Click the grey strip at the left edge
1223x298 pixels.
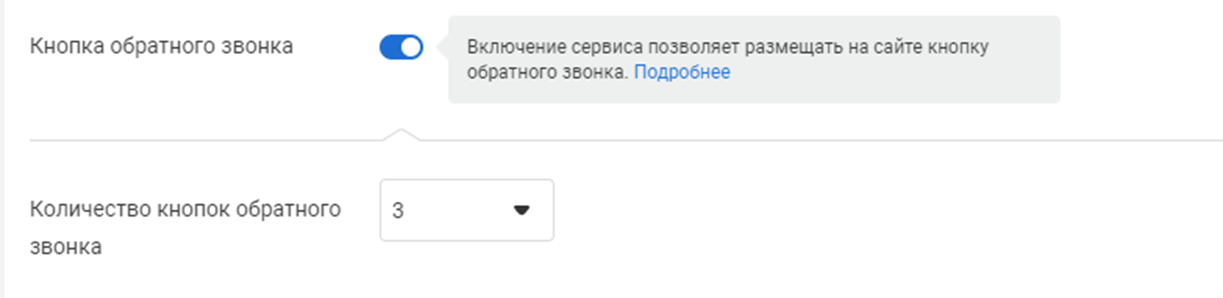click(x=2, y=149)
